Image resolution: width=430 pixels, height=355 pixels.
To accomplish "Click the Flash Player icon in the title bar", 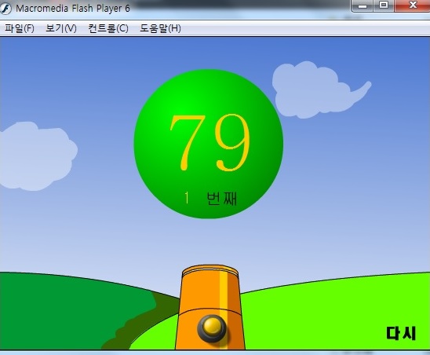I will 5,8.
